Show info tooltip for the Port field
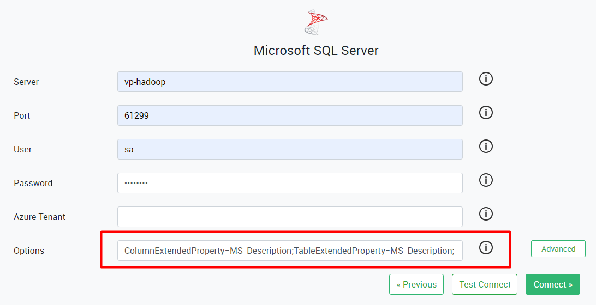Viewport: 596px width, 305px height. 486,113
